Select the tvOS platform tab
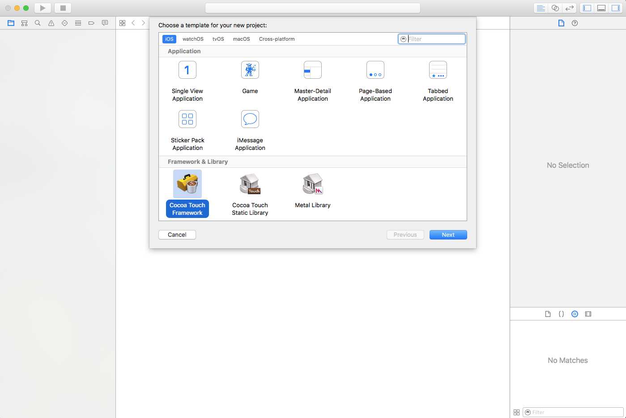Screen dimensions: 626x418 (x=218, y=39)
